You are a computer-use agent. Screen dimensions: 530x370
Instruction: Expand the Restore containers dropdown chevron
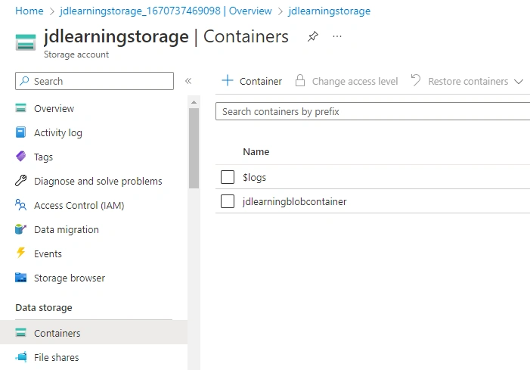(519, 82)
